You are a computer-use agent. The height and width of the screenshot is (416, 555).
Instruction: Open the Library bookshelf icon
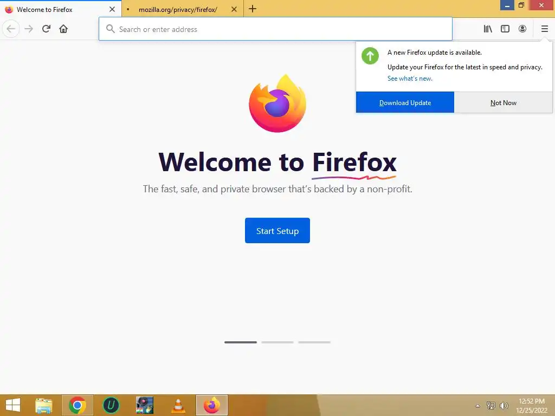[x=488, y=29]
